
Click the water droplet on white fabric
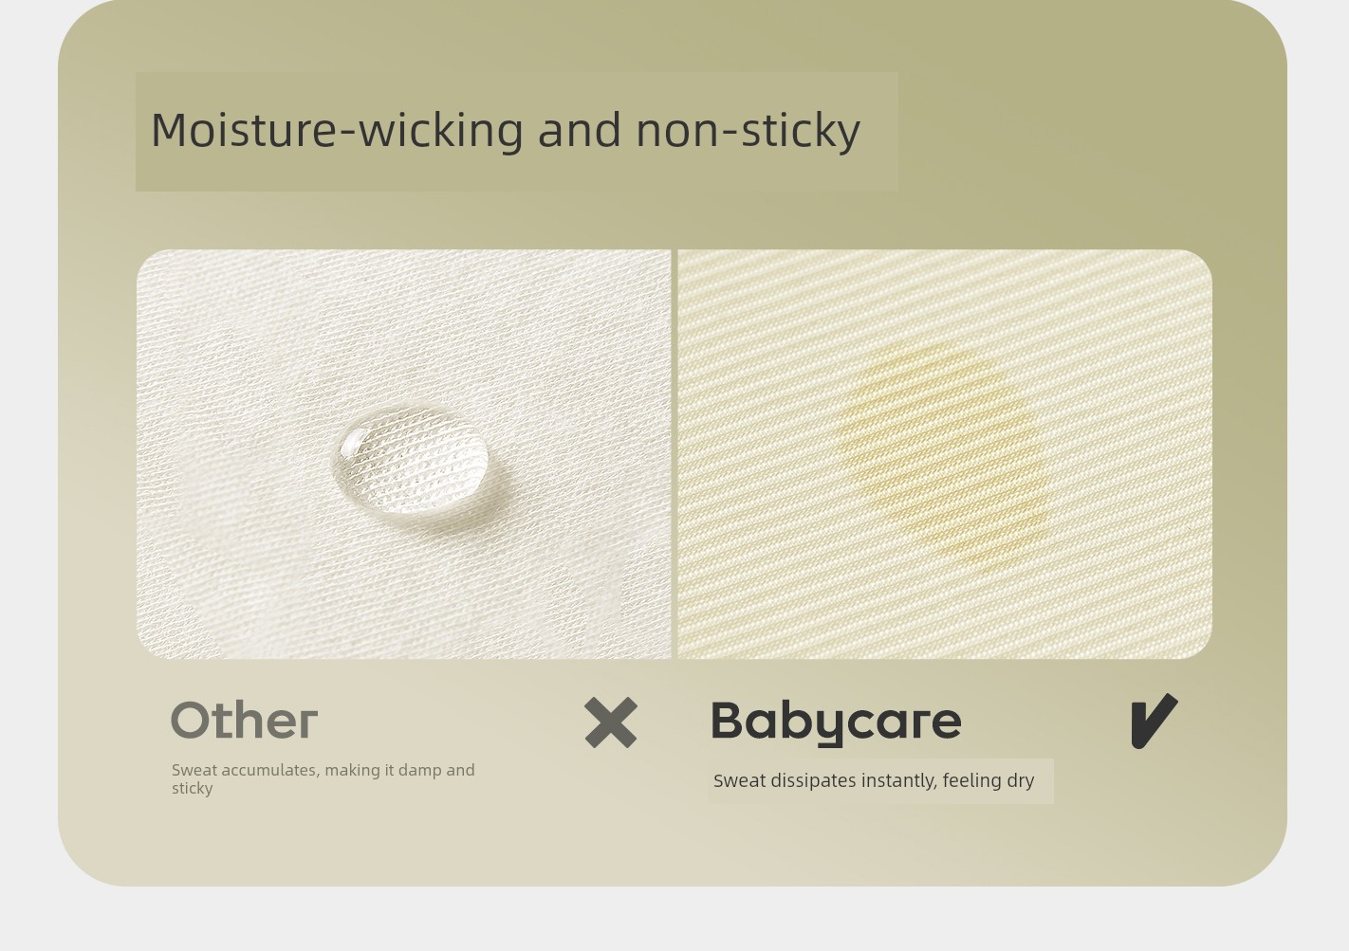click(x=412, y=461)
